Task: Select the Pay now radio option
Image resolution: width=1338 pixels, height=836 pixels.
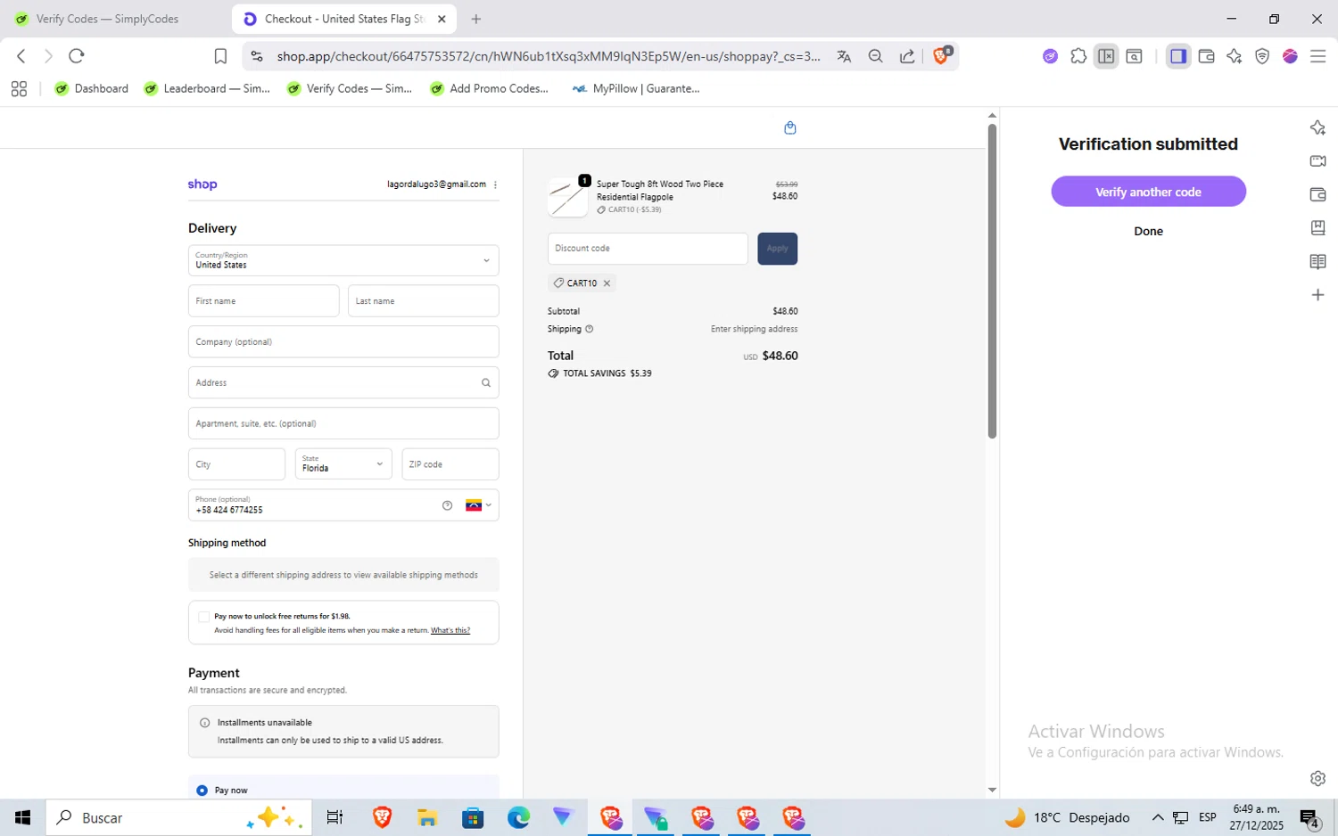Action: point(202,791)
